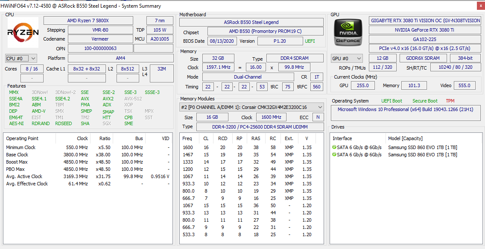This screenshot has height=249, width=485.
Task: Click the 100-000000063 OPN field
Action: pyautogui.click(x=100, y=49)
